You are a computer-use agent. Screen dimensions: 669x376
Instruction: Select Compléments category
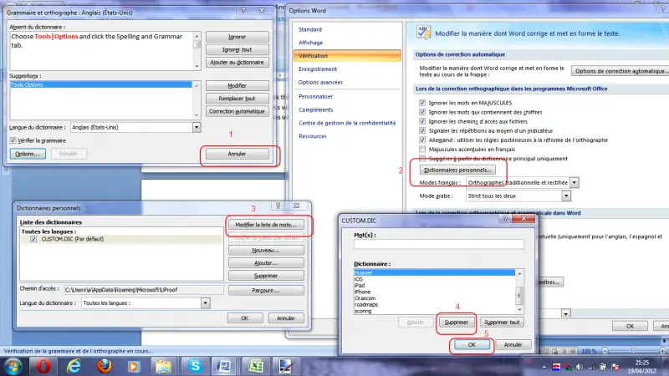[316, 109]
